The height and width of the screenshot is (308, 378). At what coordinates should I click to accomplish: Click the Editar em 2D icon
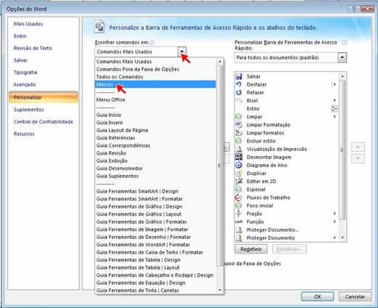tap(239, 182)
